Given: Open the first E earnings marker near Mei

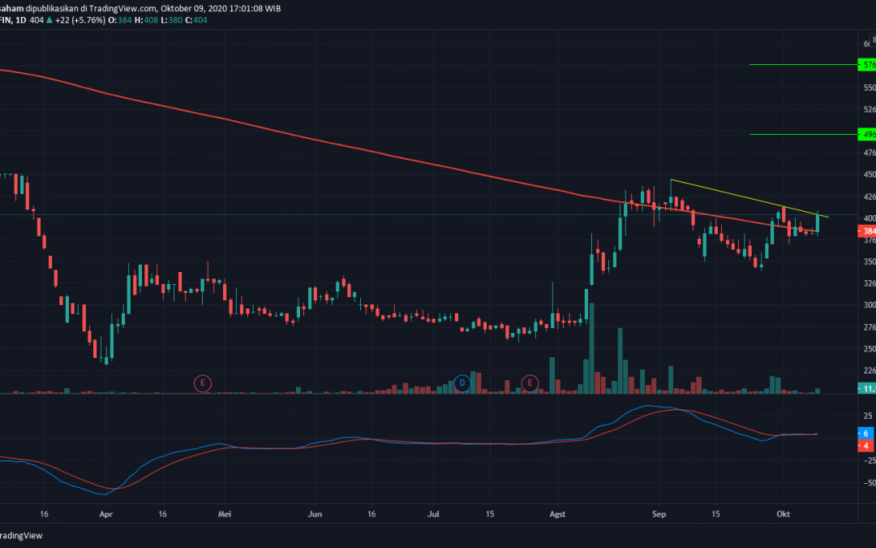Looking at the screenshot, I should coord(202,382).
